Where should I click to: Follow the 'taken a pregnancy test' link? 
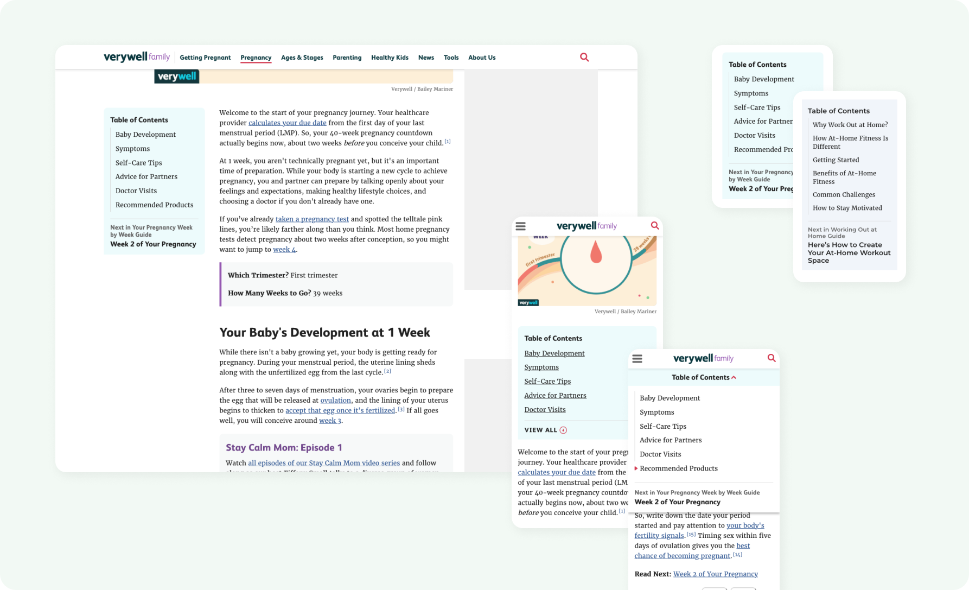pyautogui.click(x=312, y=219)
